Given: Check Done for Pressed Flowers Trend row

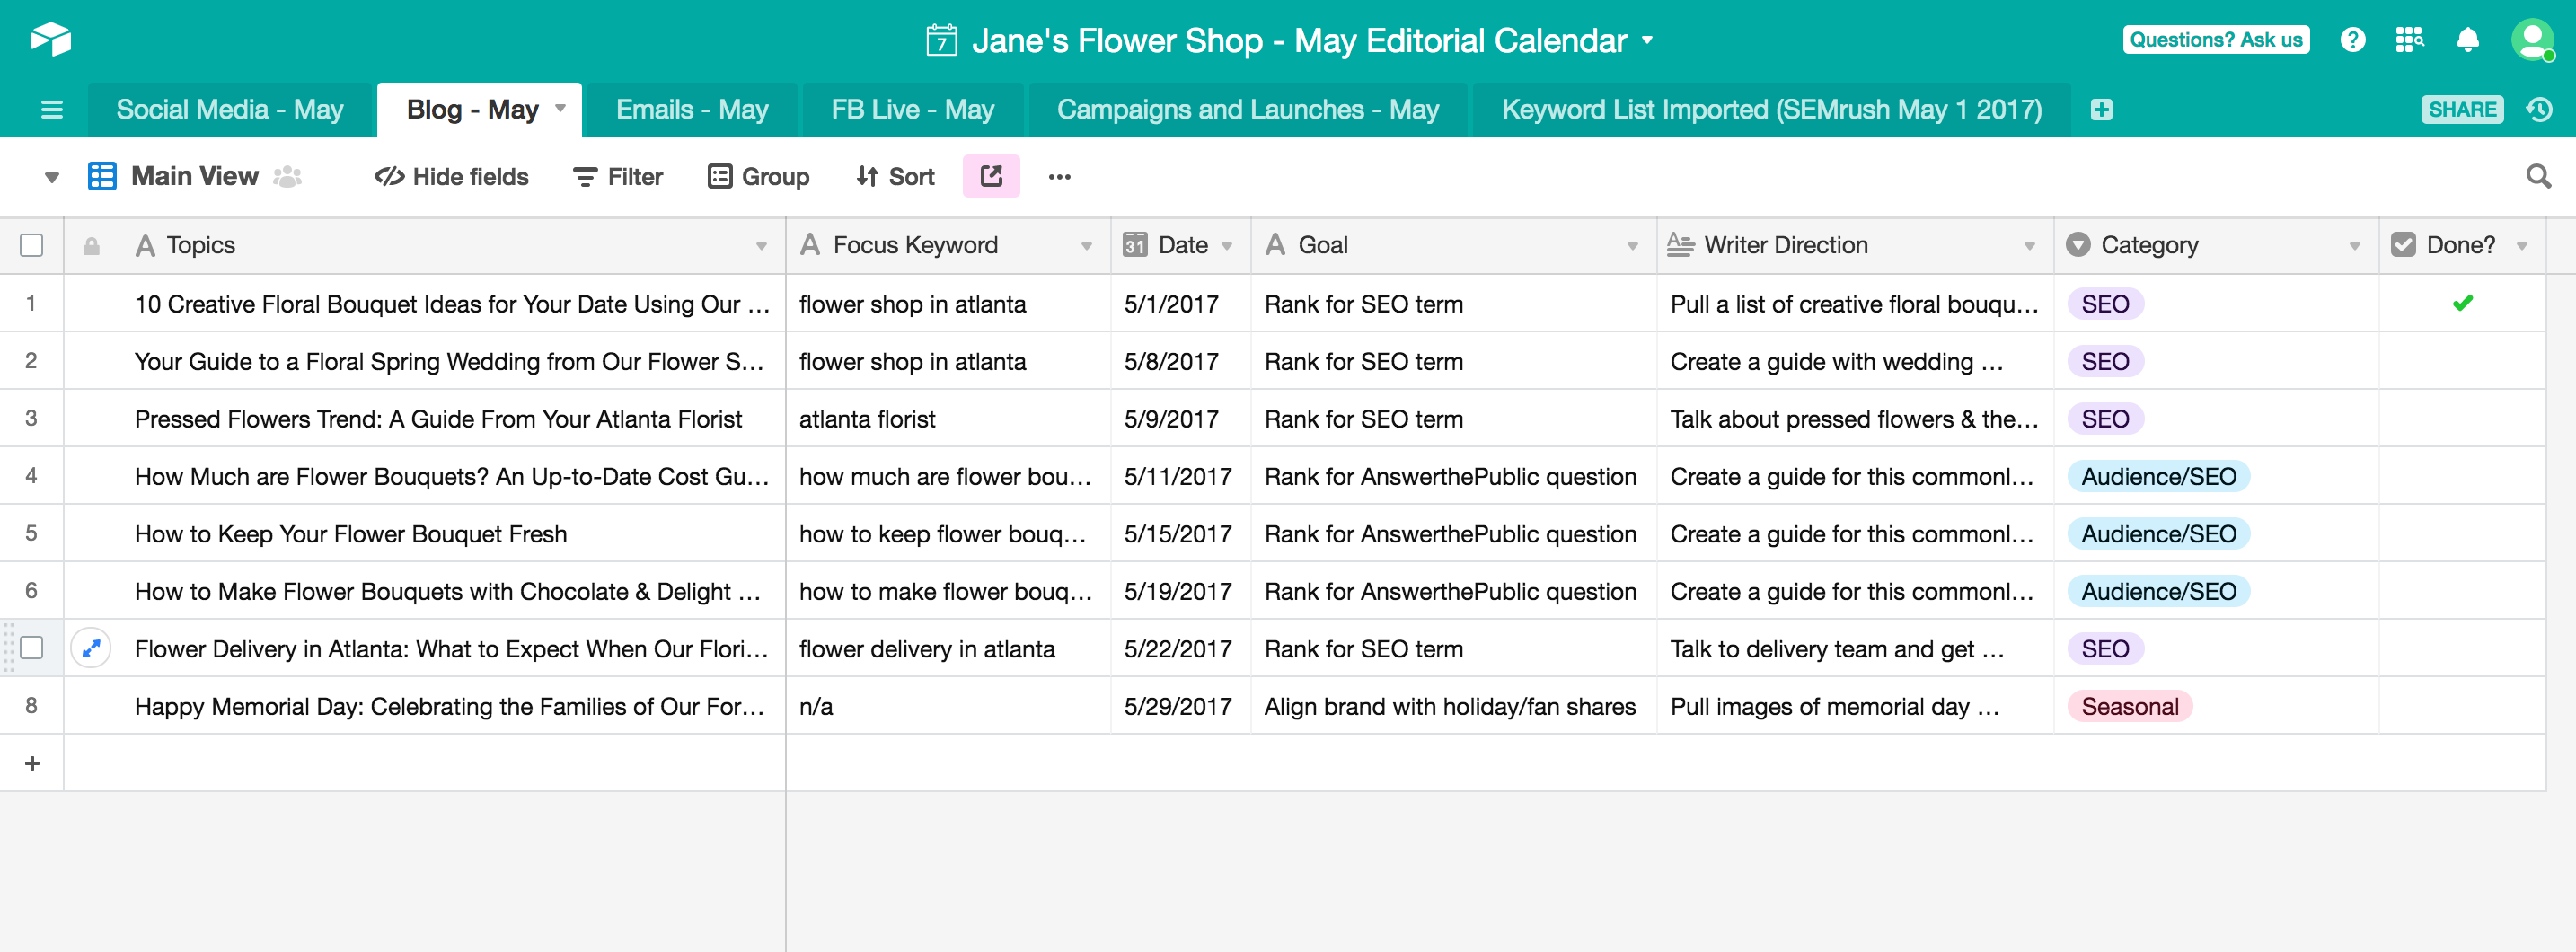Looking at the screenshot, I should [2462, 418].
